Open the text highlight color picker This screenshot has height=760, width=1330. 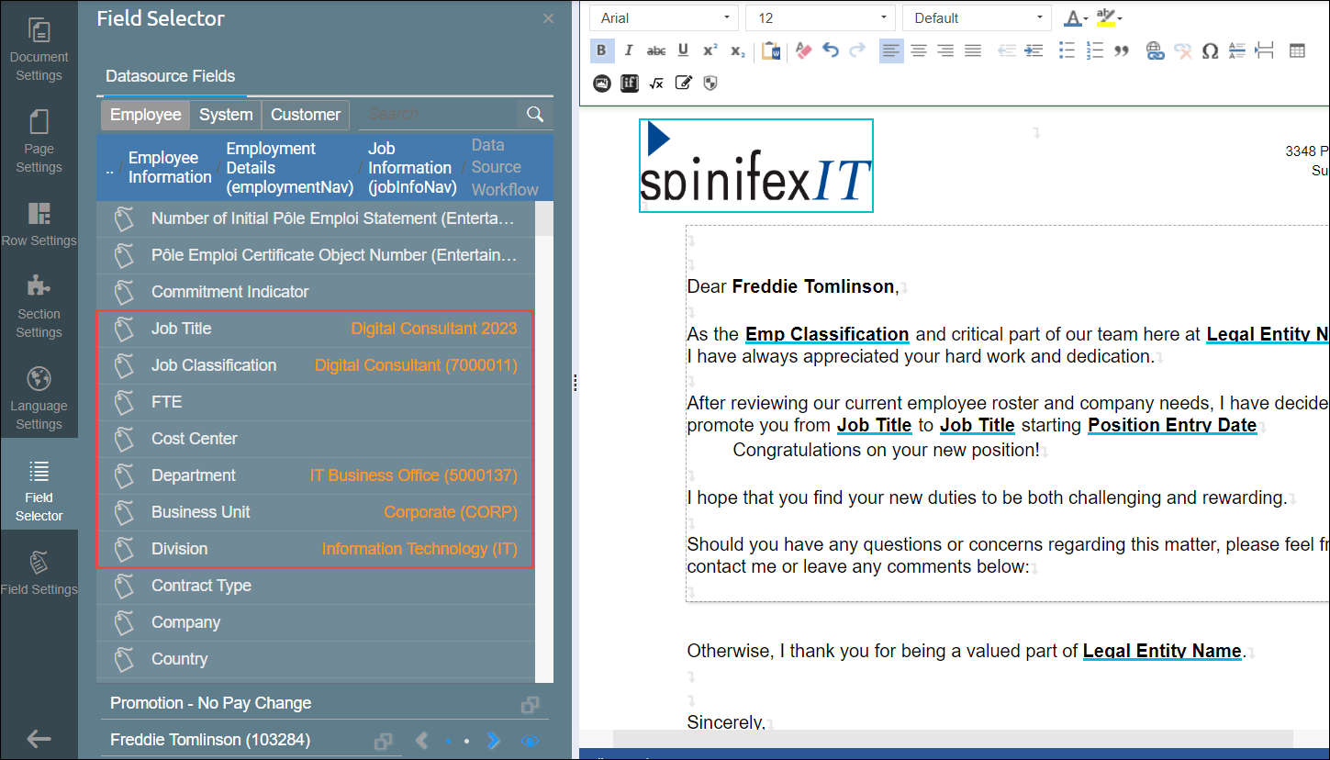1109,18
